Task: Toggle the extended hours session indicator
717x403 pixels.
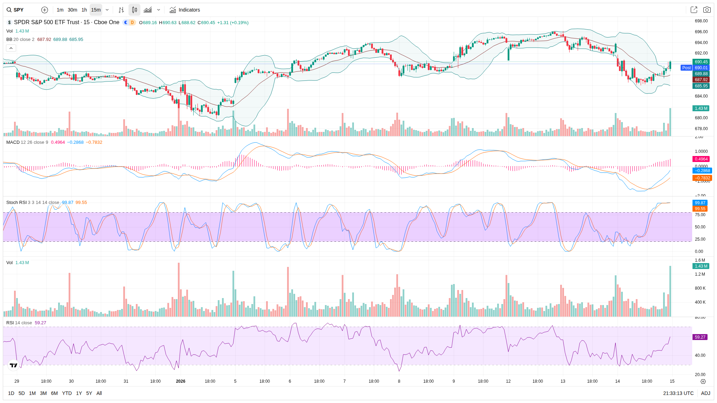Action: tap(126, 22)
